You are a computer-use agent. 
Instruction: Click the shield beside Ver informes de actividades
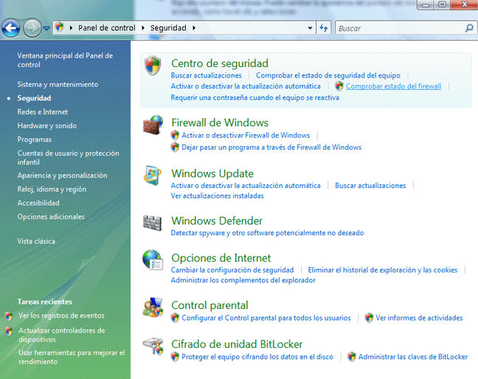[x=369, y=318]
